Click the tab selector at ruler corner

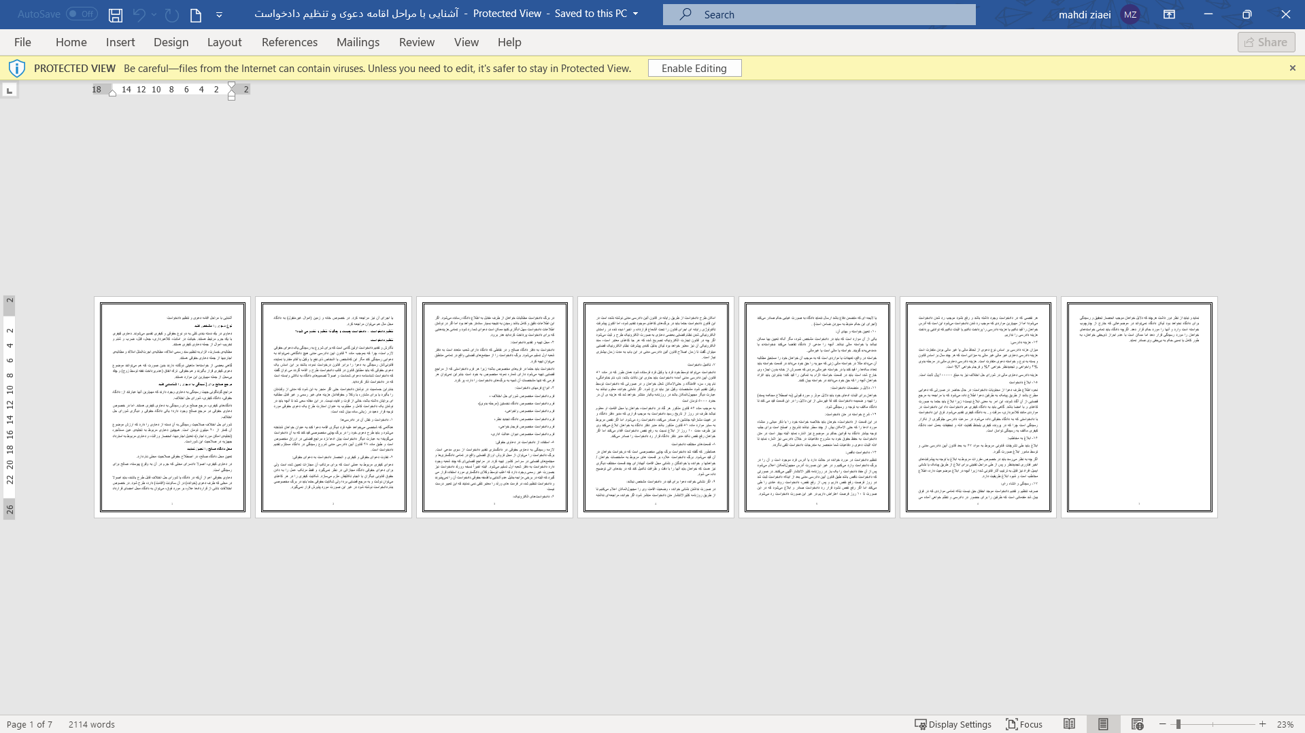tap(10, 90)
